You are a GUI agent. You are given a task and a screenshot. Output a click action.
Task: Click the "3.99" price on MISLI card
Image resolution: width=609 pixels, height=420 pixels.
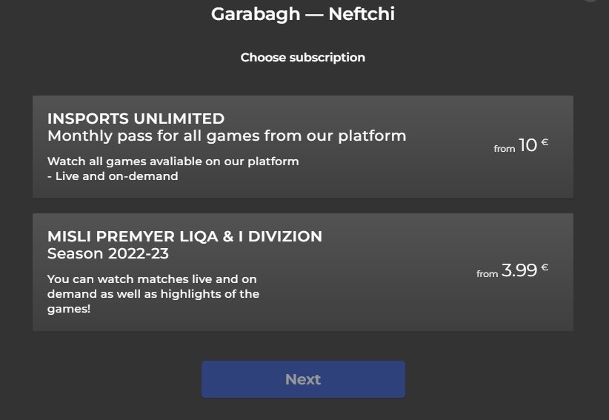519,270
